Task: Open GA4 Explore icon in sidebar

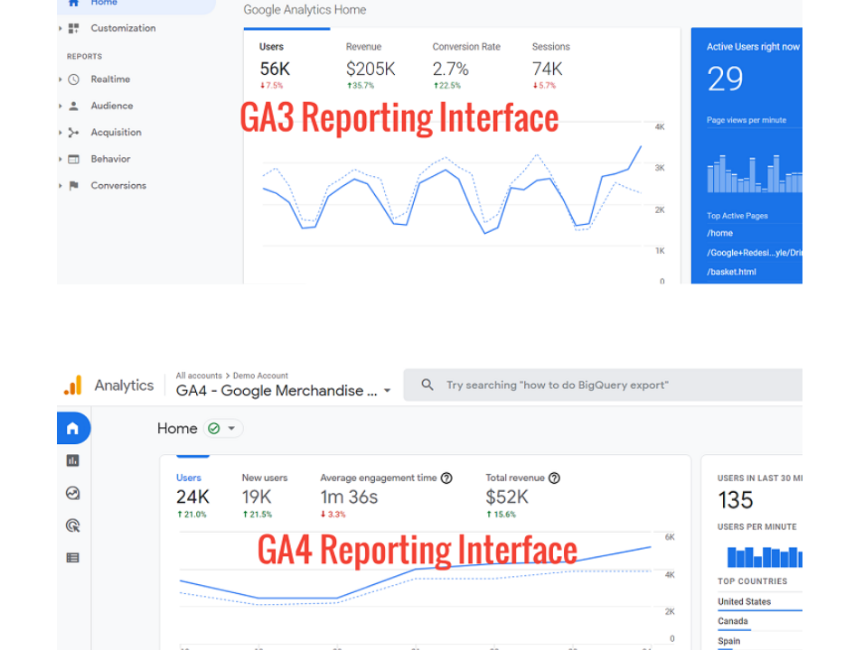Action: 73,493
